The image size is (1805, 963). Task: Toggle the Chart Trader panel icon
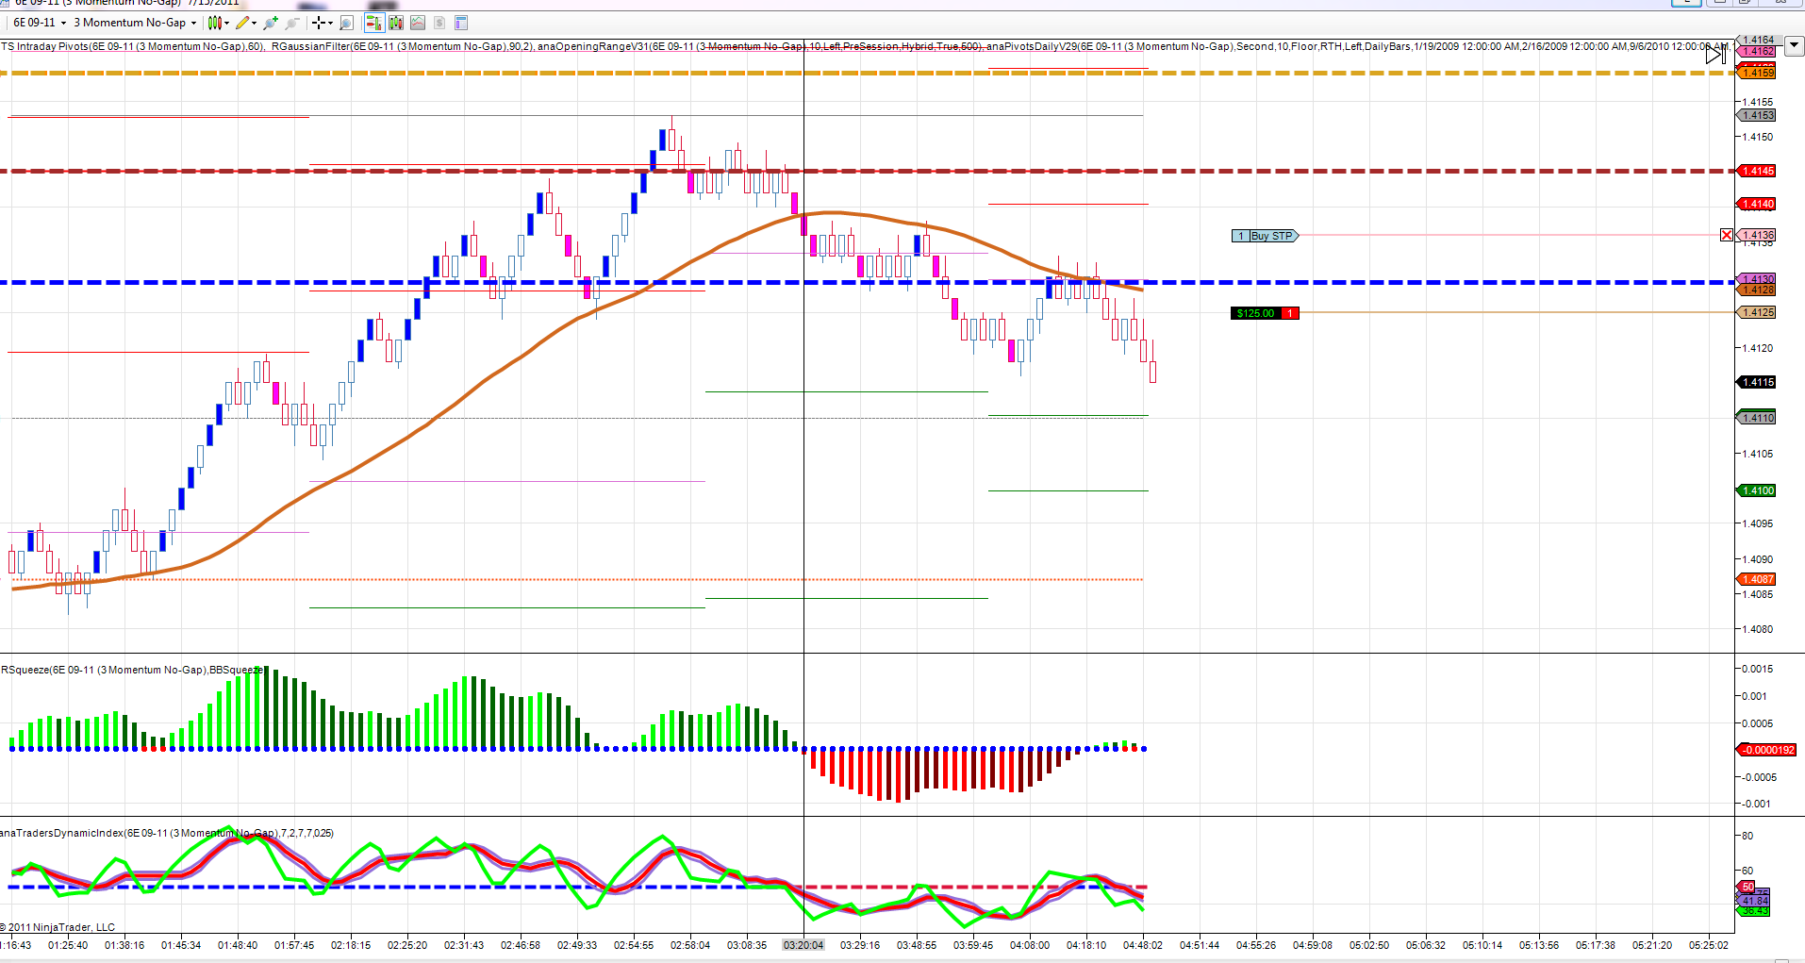pyautogui.click(x=373, y=23)
